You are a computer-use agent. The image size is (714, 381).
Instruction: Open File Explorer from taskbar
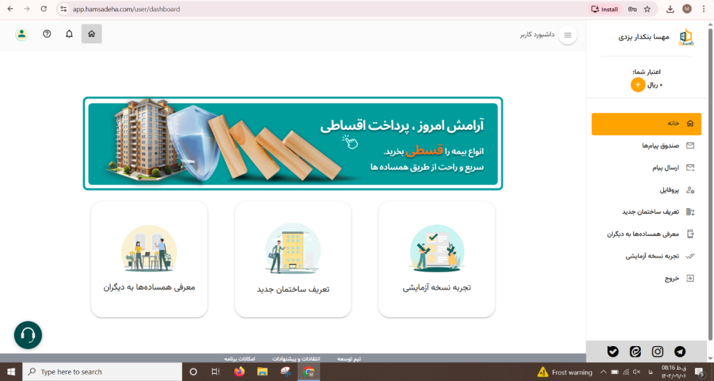[262, 372]
